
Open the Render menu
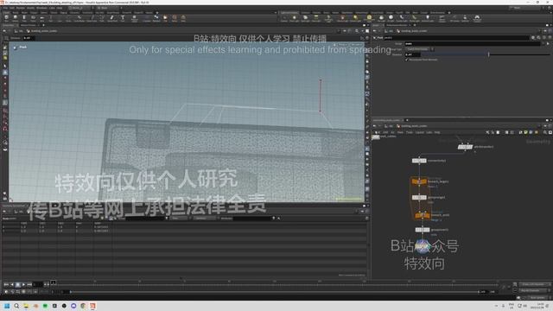click(21, 8)
